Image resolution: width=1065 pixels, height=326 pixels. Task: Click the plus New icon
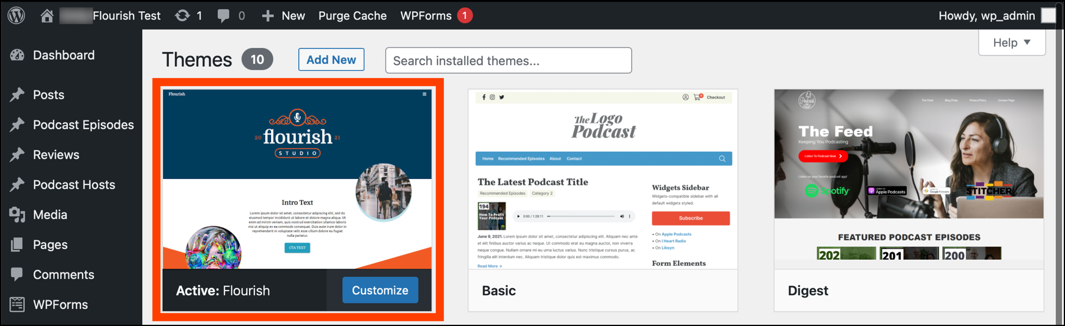tap(267, 16)
